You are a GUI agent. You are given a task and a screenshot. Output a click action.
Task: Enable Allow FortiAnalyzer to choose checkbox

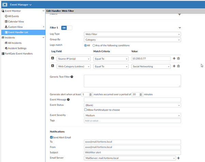(x=85, y=110)
